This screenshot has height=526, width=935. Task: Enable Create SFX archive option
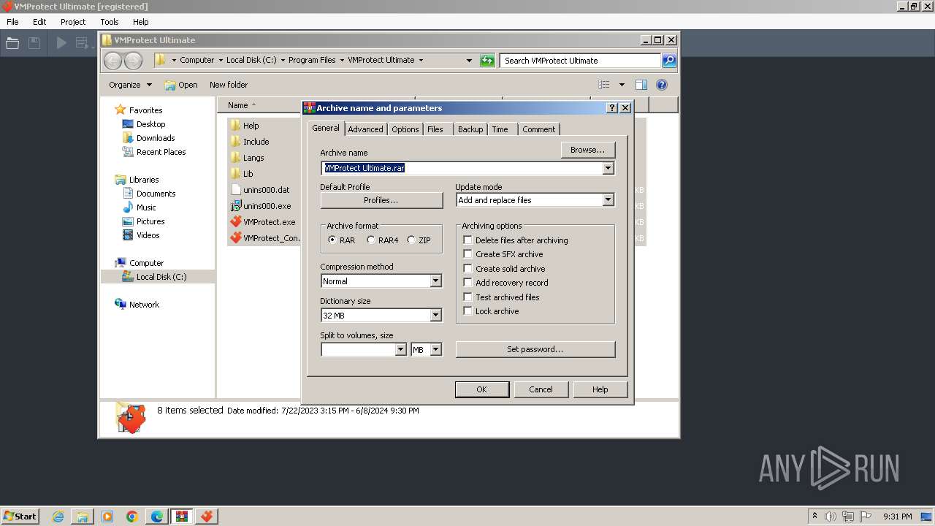(468, 254)
